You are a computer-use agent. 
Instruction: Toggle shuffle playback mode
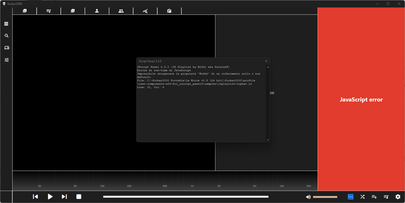coord(363,197)
